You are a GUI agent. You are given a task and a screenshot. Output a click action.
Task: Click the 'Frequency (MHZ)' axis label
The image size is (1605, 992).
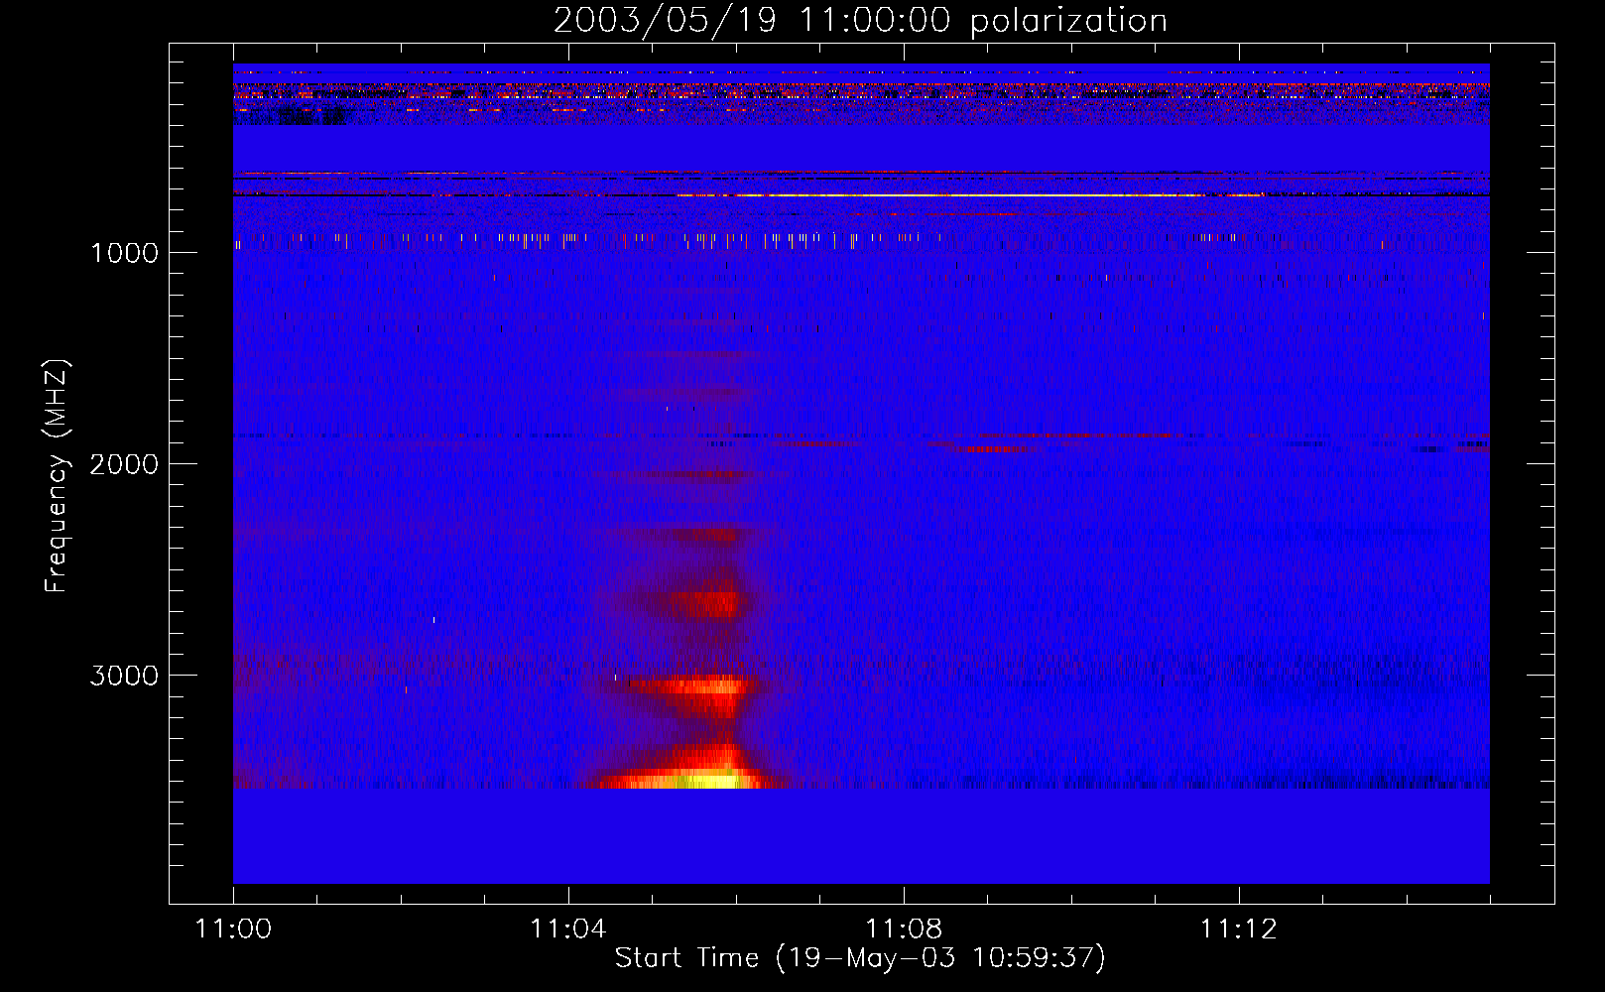(x=57, y=476)
